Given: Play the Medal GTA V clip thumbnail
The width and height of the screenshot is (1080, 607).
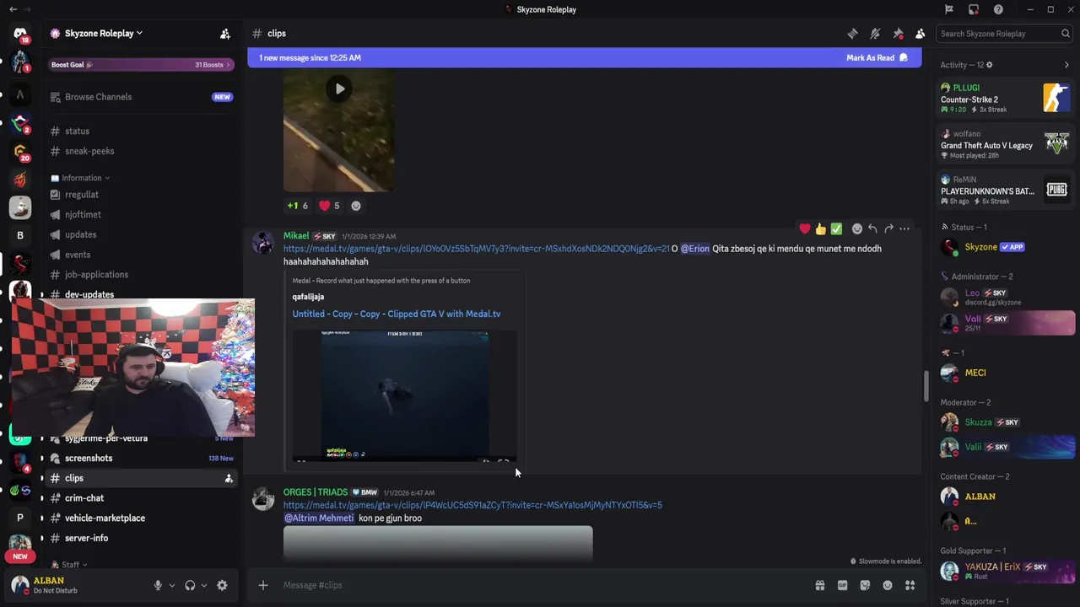Looking at the screenshot, I should (404, 395).
